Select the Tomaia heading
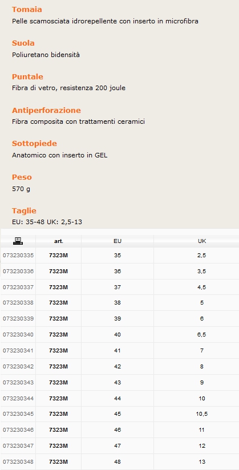 [x=27, y=10]
